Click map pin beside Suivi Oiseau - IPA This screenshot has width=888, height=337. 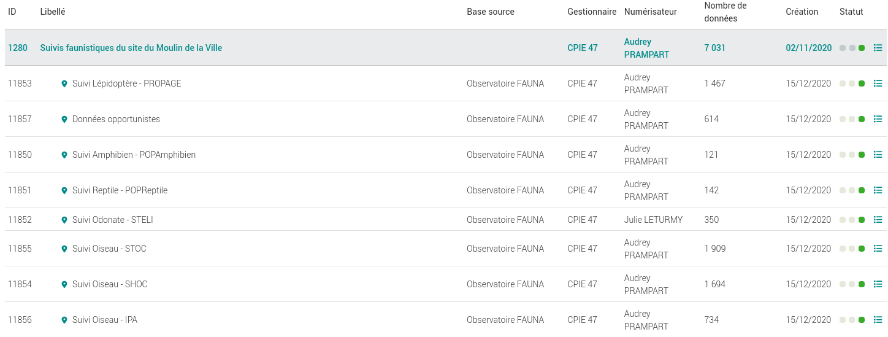[64, 320]
